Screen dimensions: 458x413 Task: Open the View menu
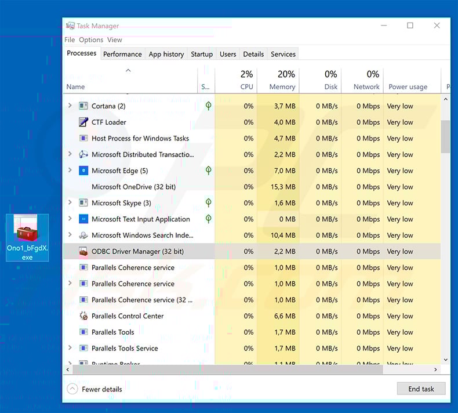[115, 40]
